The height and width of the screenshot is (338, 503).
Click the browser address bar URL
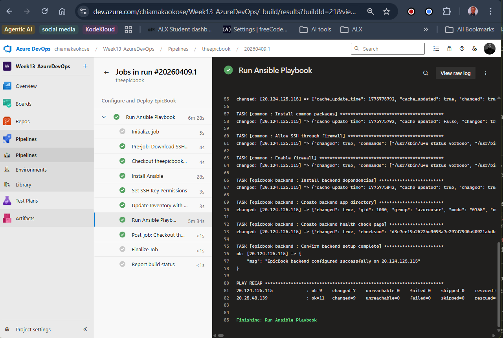click(224, 12)
